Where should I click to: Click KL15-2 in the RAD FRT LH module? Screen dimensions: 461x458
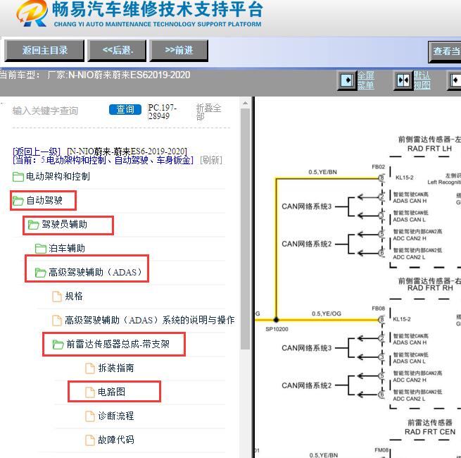(x=404, y=178)
